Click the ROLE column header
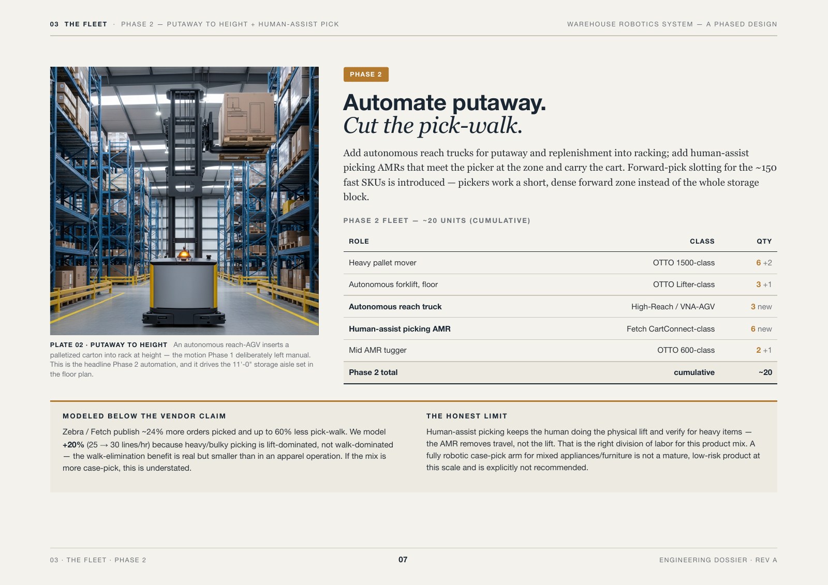 pos(359,242)
